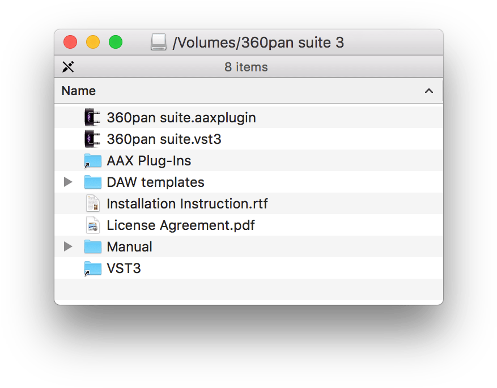Select the Manual folder icon
The width and height of the screenshot is (497, 388).
92,247
